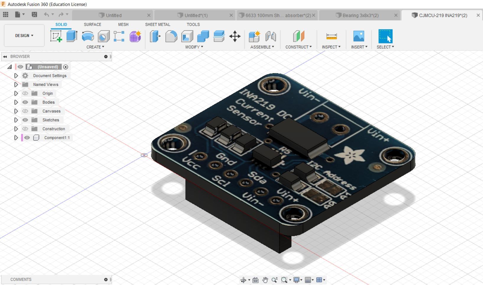Click the Midplane construct icon
483x285 pixels.
click(299, 36)
